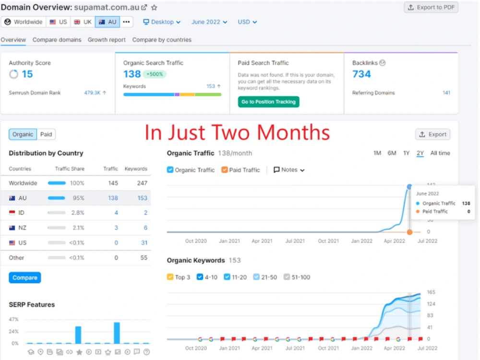Click Worldwide traffic share bar
Viewport: 480px width, 360px height.
point(57,183)
